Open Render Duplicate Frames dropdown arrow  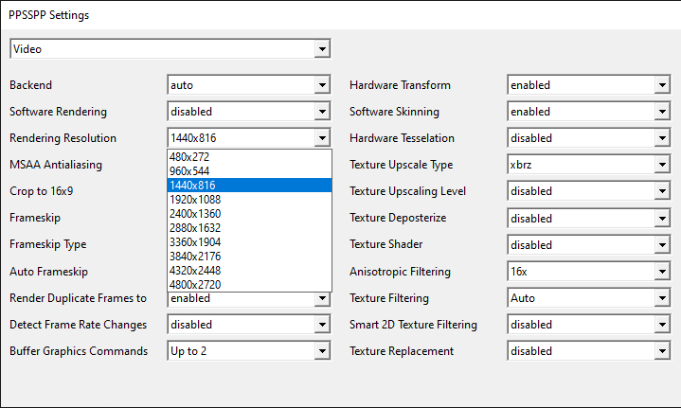(322, 298)
